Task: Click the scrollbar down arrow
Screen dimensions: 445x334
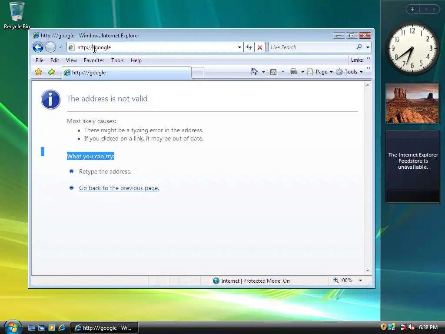Action: [368, 271]
